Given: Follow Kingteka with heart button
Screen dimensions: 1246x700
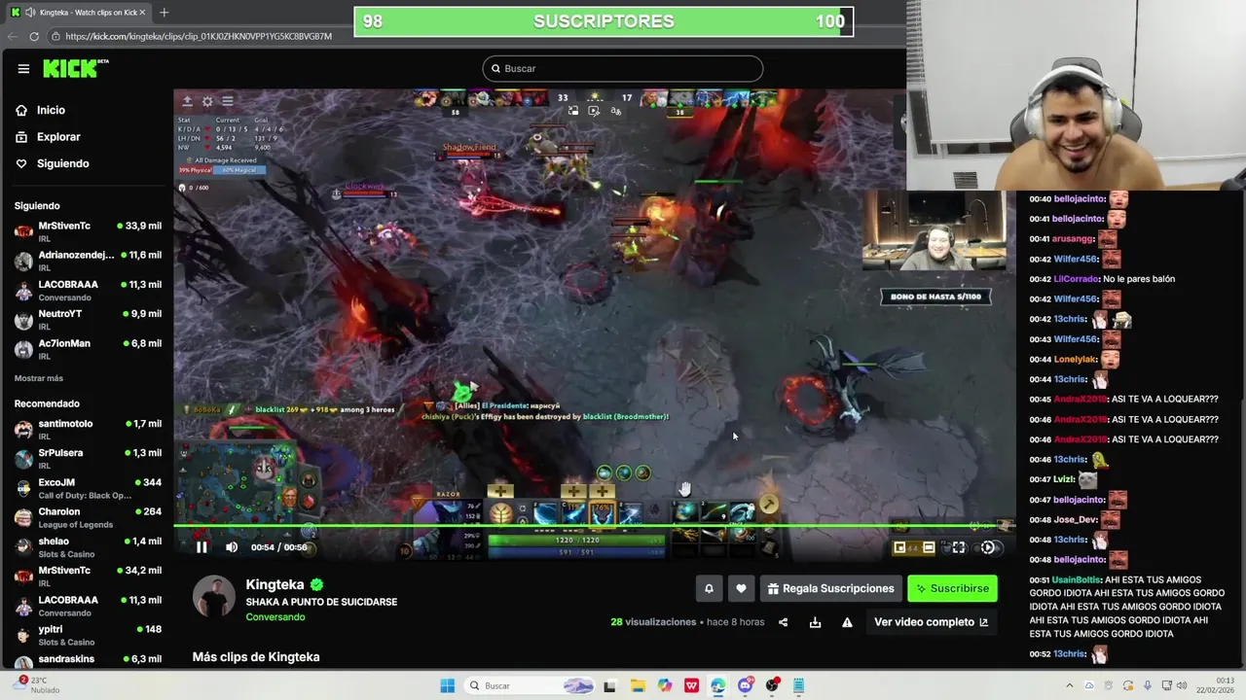Looking at the screenshot, I should [741, 588].
